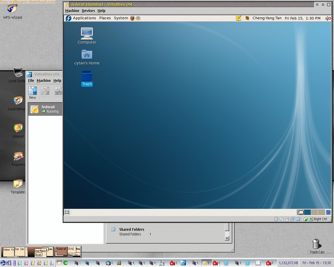Click the network adapter status icon
Screen dimensions: 334x267
[293, 219]
